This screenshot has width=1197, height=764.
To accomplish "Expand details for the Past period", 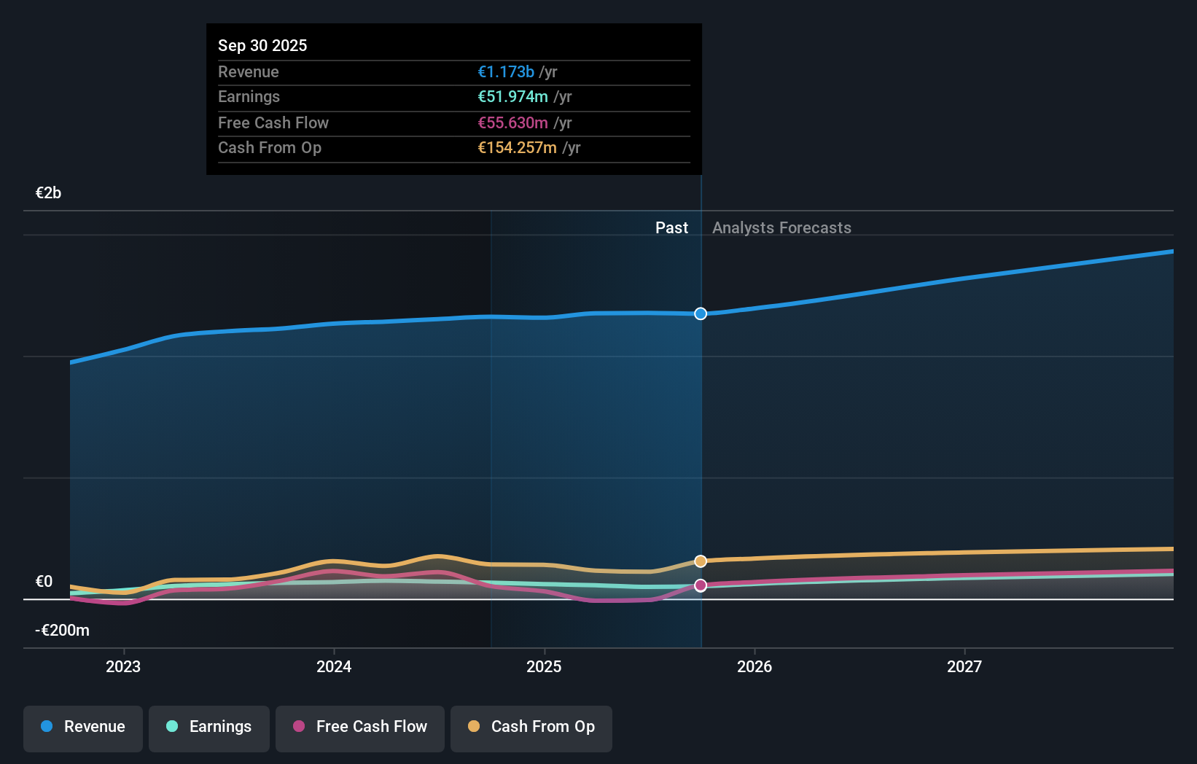I will click(671, 227).
